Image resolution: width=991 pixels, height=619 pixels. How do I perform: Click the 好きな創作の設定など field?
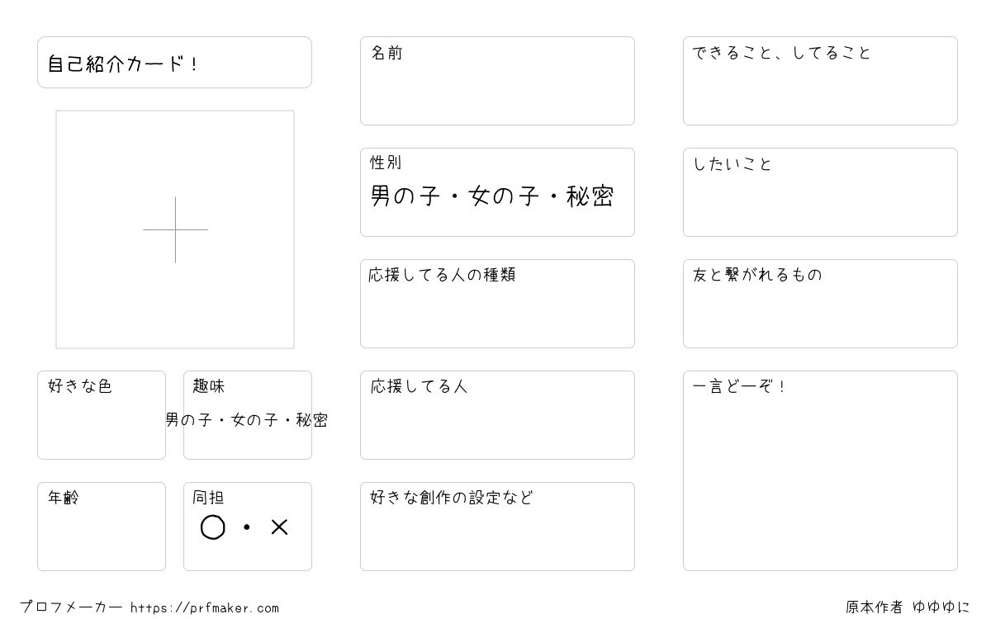[x=497, y=527]
